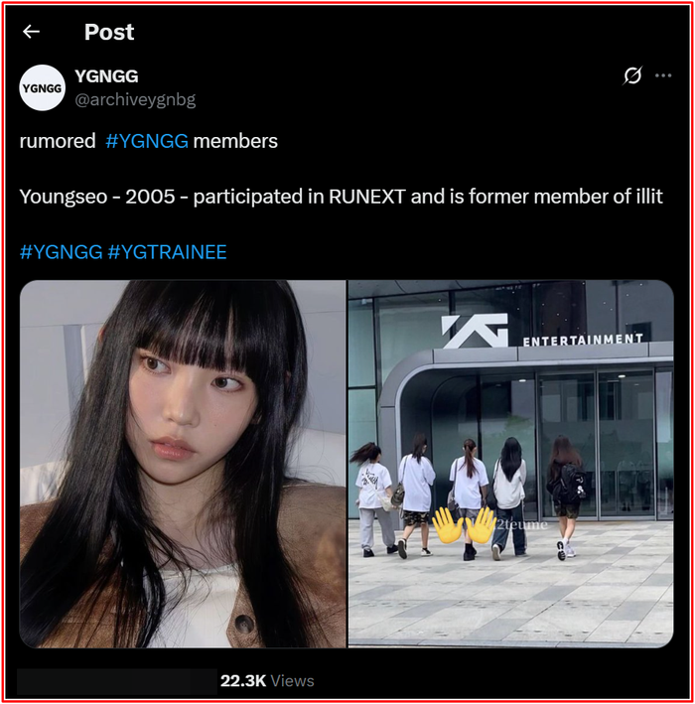View the portrait photo with black bangs
Image resolution: width=695 pixels, height=704 pixels.
pyautogui.click(x=183, y=464)
